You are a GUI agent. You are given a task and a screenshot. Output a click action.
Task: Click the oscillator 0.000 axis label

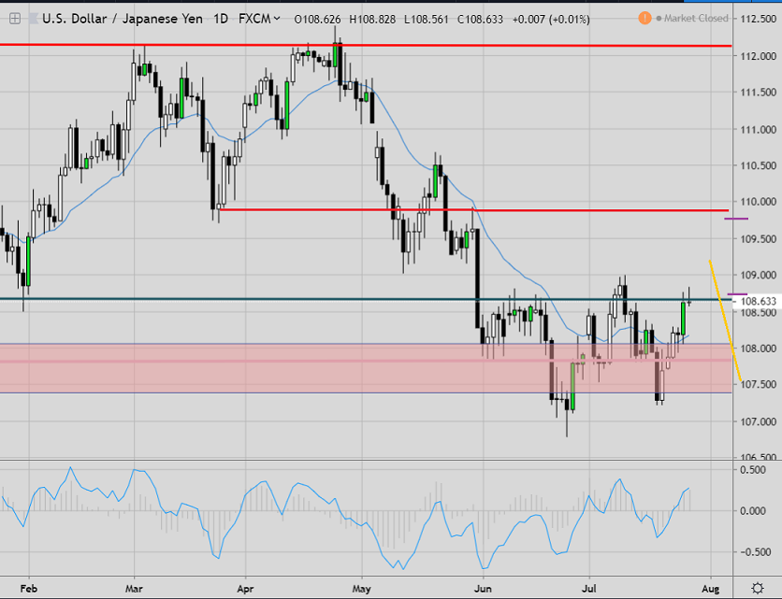[x=753, y=511]
